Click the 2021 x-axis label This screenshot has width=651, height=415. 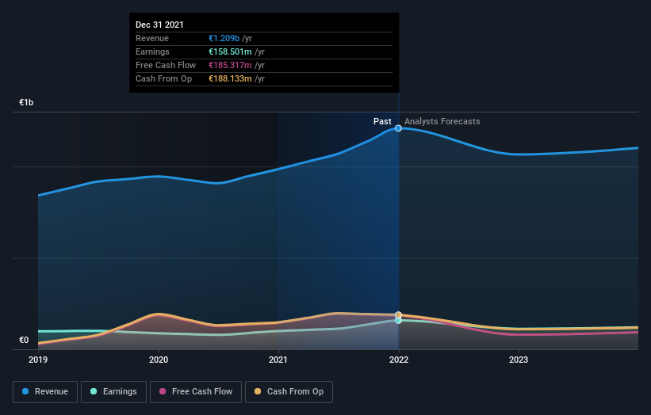pos(278,360)
